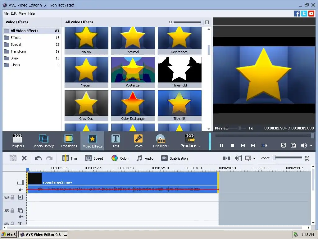Toggle visibility of video effects track
Viewport: 318px width, 239px height.
[7, 197]
